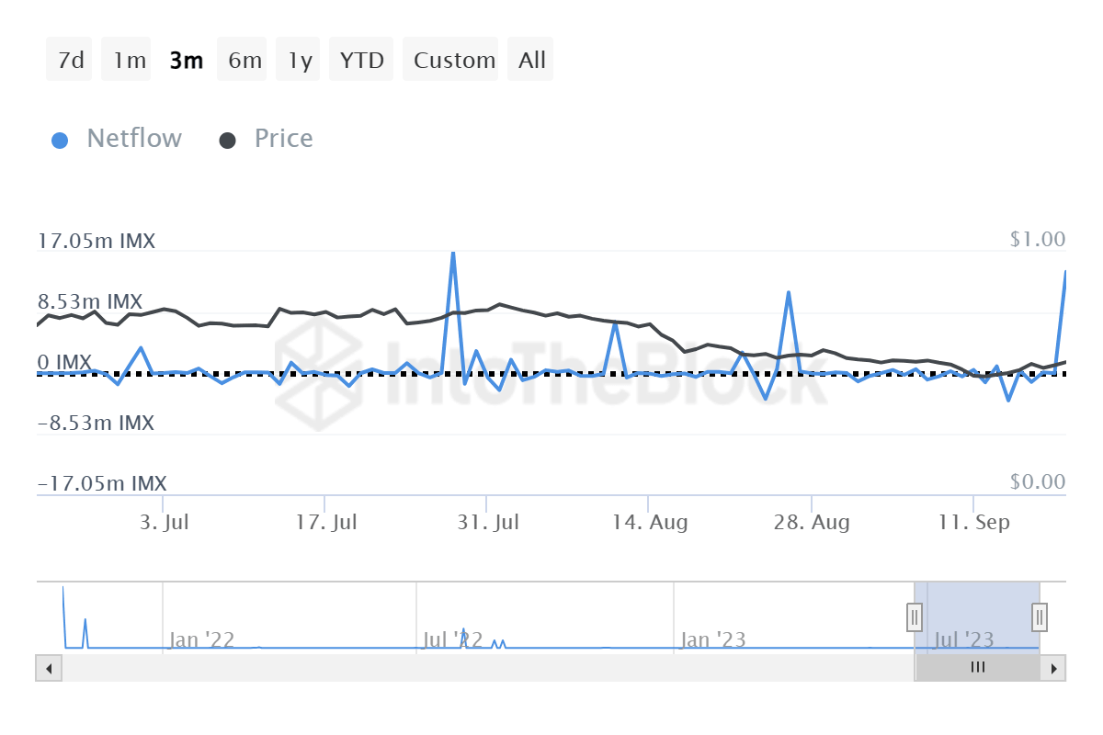Click the scrollbar left arrow

[x=49, y=668]
